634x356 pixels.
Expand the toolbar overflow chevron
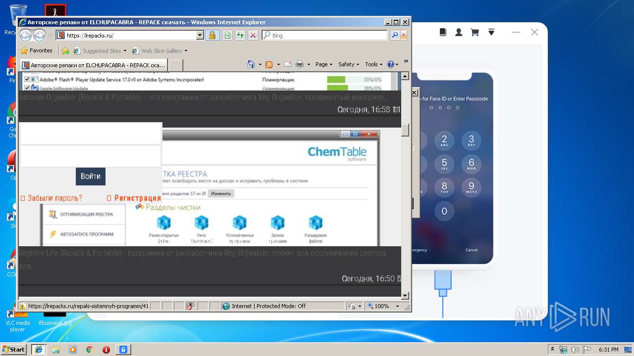pyautogui.click(x=406, y=61)
